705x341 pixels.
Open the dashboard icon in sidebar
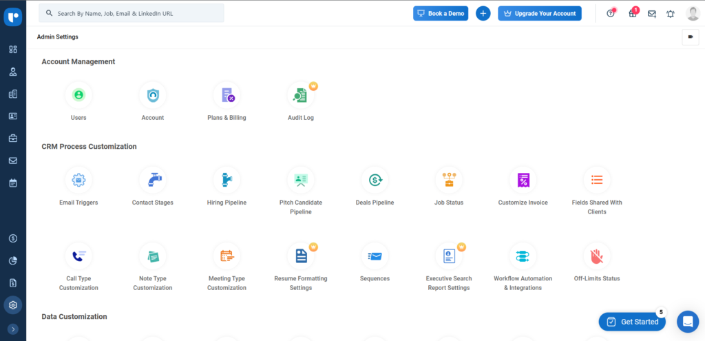pos(13,50)
